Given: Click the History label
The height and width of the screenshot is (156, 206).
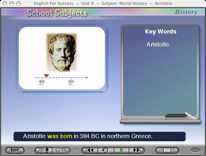Looking at the screenshot, I should pyautogui.click(x=186, y=12).
